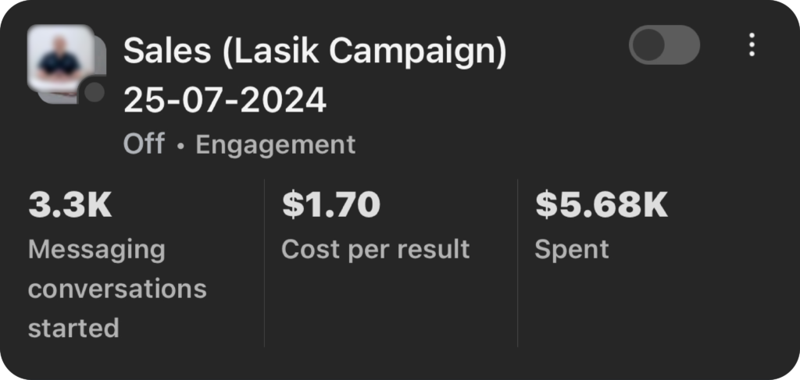
Task: Open the Sales (Lasik Campaign) title
Action: point(315,51)
